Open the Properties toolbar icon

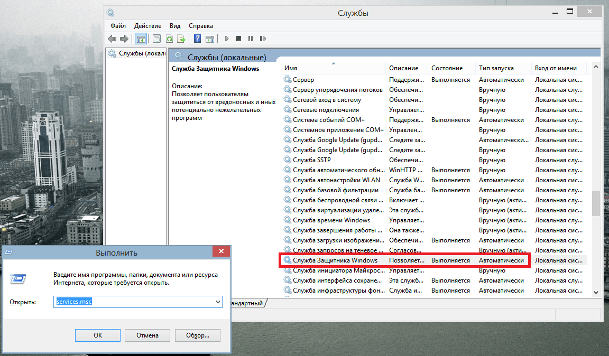point(156,39)
